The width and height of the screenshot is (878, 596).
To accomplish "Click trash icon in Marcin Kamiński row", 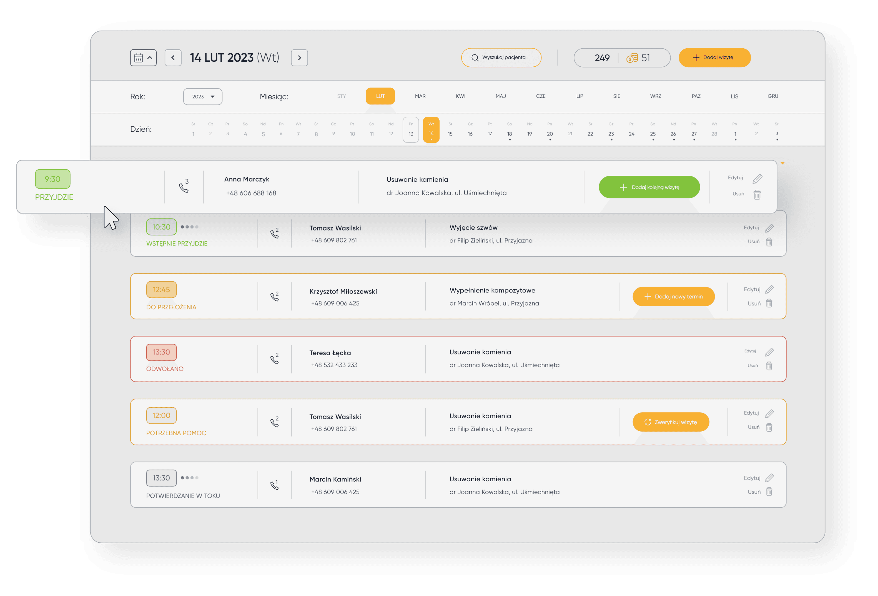I will point(769,492).
